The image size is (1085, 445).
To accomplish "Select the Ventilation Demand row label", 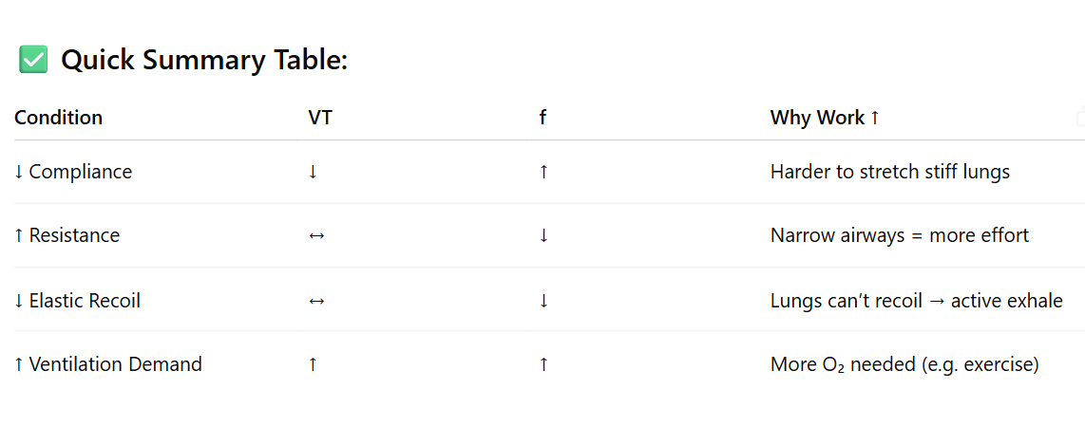I will pos(108,363).
